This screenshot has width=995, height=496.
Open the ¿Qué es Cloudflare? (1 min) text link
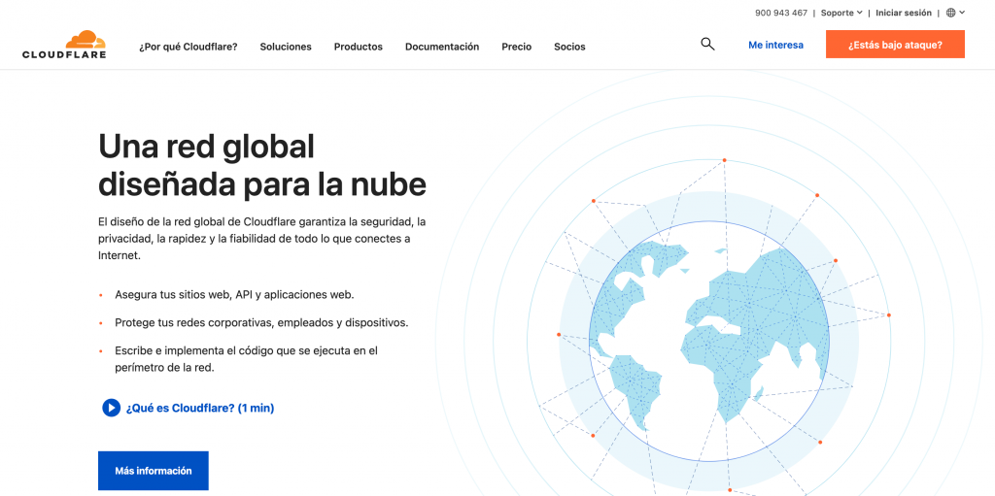(x=200, y=408)
